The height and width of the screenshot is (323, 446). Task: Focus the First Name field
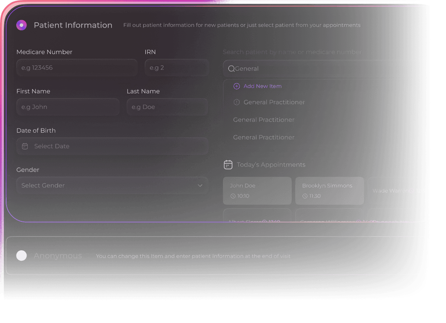[x=68, y=107]
